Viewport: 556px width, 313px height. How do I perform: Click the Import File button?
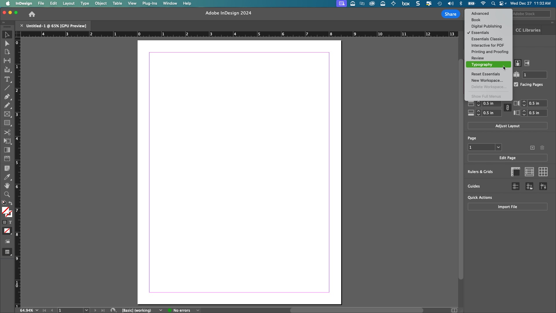pyautogui.click(x=507, y=207)
